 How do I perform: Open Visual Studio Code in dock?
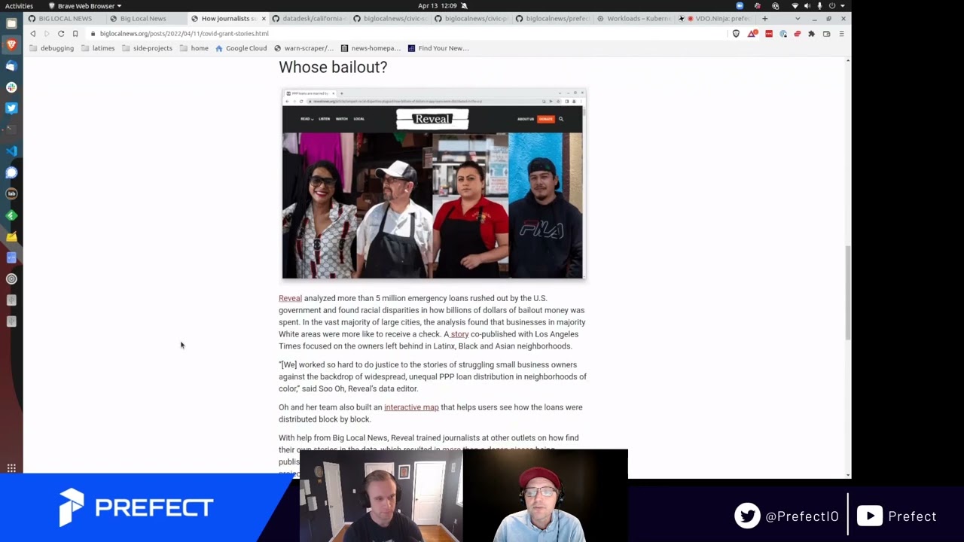click(11, 151)
